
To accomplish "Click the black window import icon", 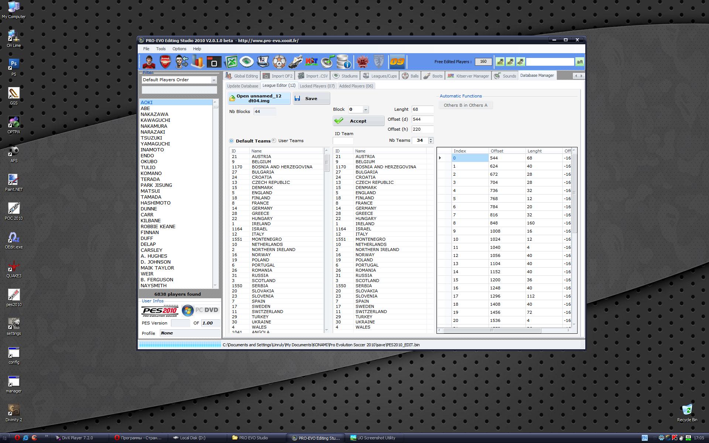I will click(x=214, y=62).
